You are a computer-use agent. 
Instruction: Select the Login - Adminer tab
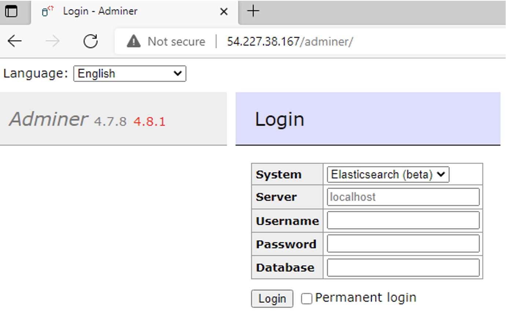tap(135, 12)
